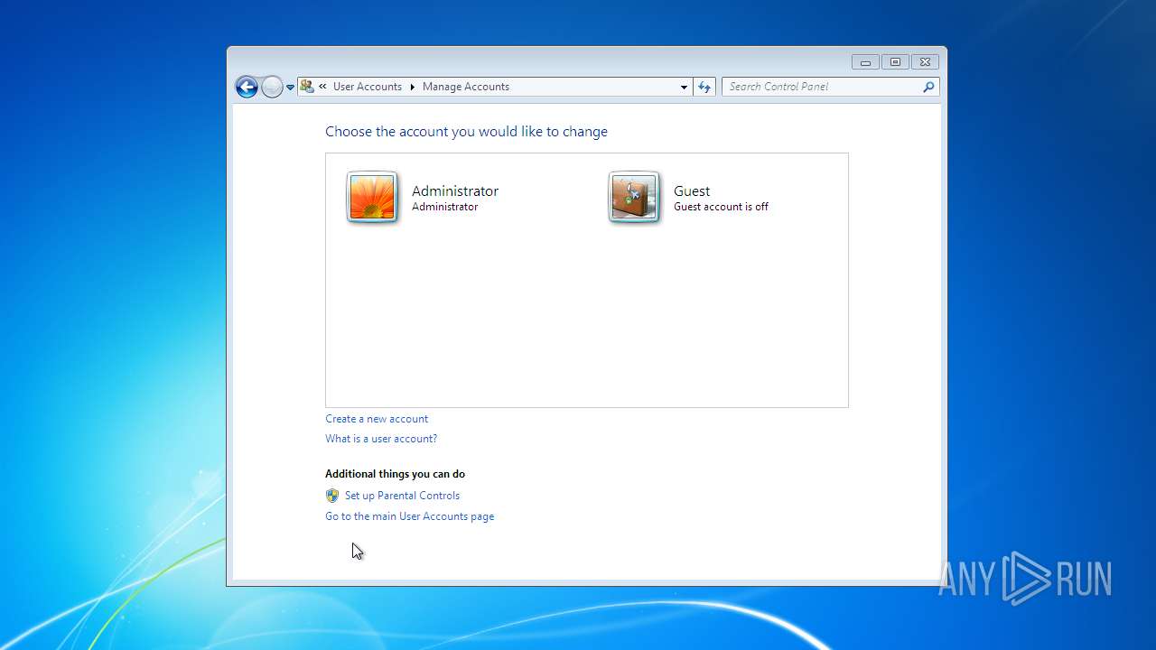Click the search magnifier icon

tap(928, 87)
